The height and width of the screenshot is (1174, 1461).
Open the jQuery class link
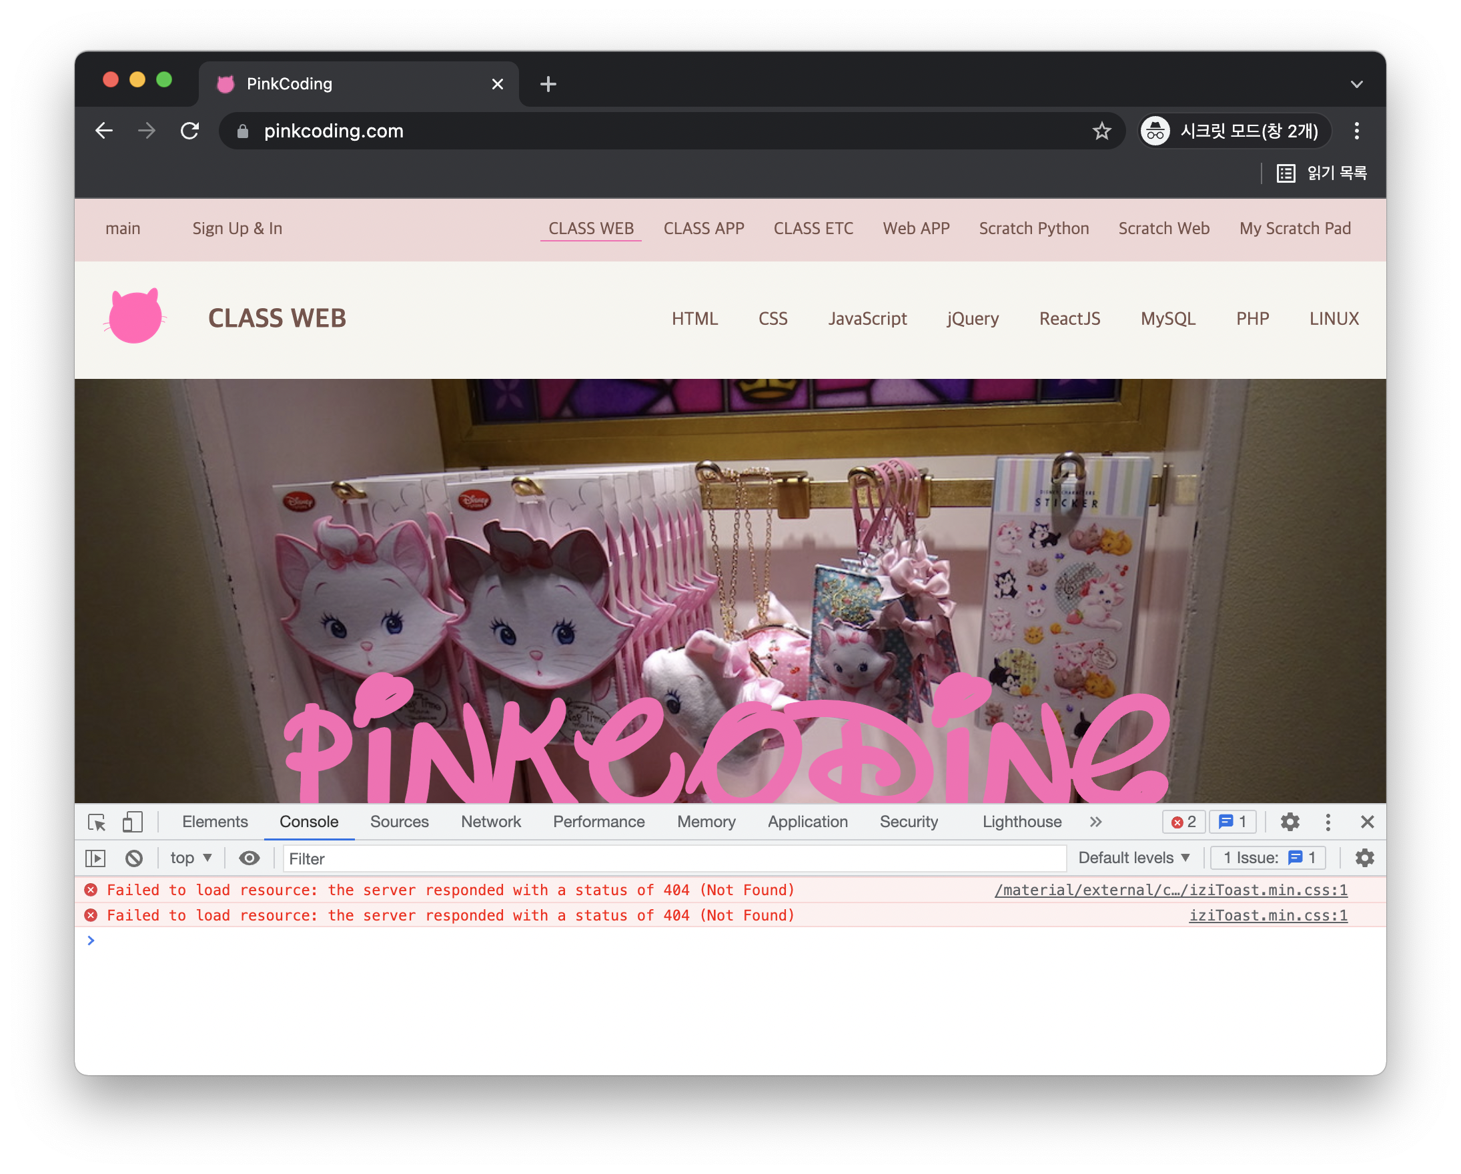coord(973,318)
